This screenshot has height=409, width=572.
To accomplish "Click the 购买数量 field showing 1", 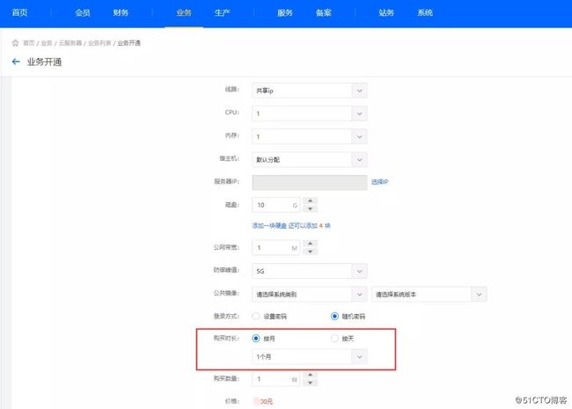I will coord(275,379).
